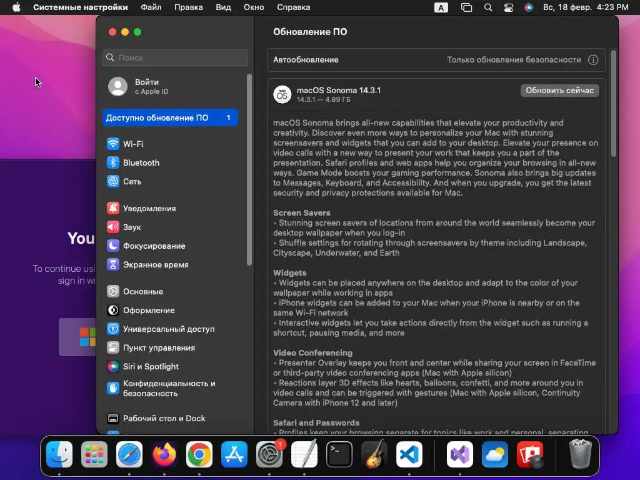Click the Widgets heading in notes
The width and height of the screenshot is (640, 480).
pos(290,272)
